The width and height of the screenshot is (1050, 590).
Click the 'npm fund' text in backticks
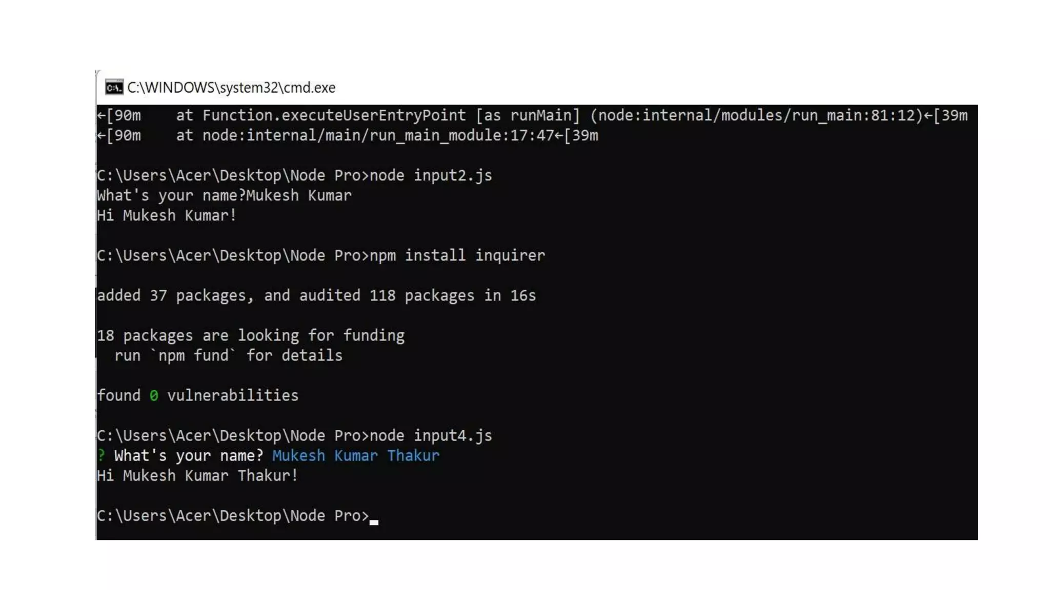tap(193, 355)
